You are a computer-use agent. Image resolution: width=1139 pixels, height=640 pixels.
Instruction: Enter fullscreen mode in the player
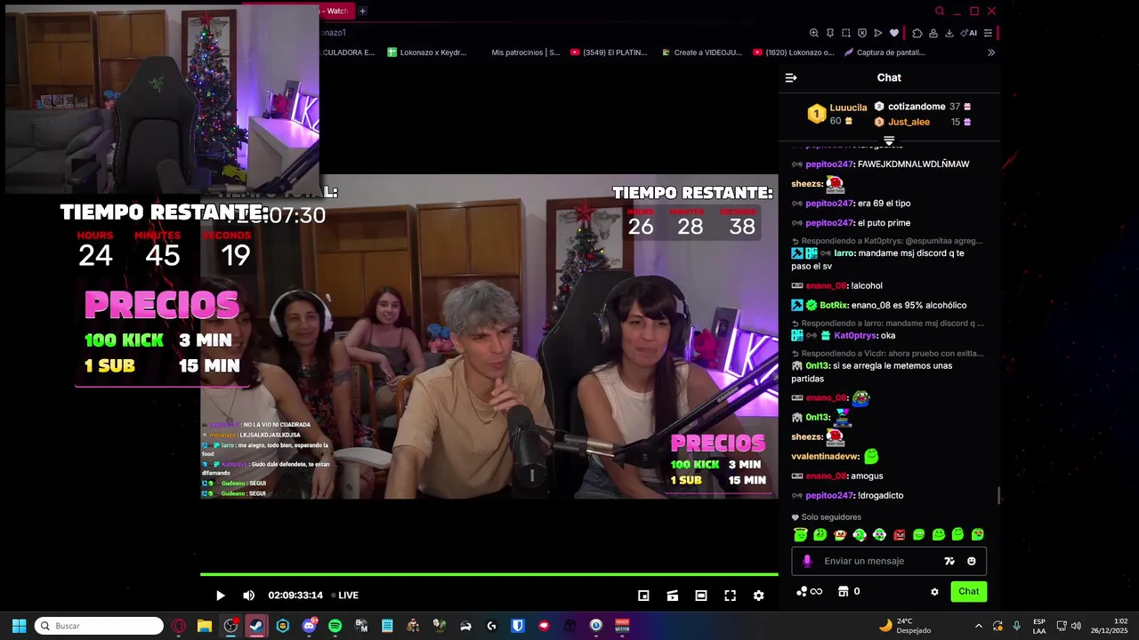(730, 596)
